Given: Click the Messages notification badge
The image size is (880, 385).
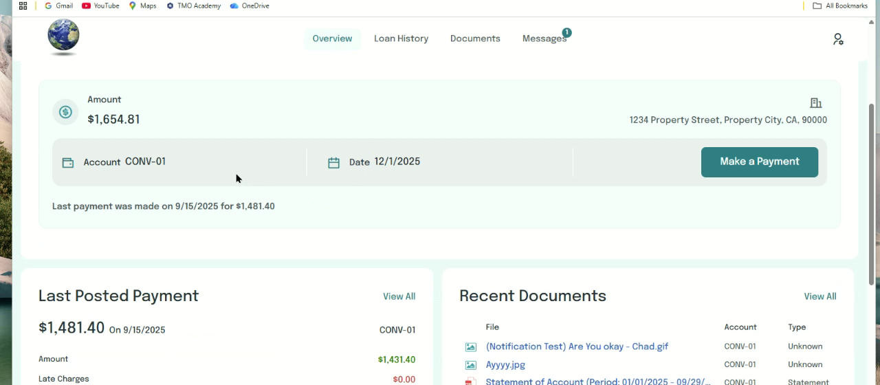Looking at the screenshot, I should tap(566, 32).
